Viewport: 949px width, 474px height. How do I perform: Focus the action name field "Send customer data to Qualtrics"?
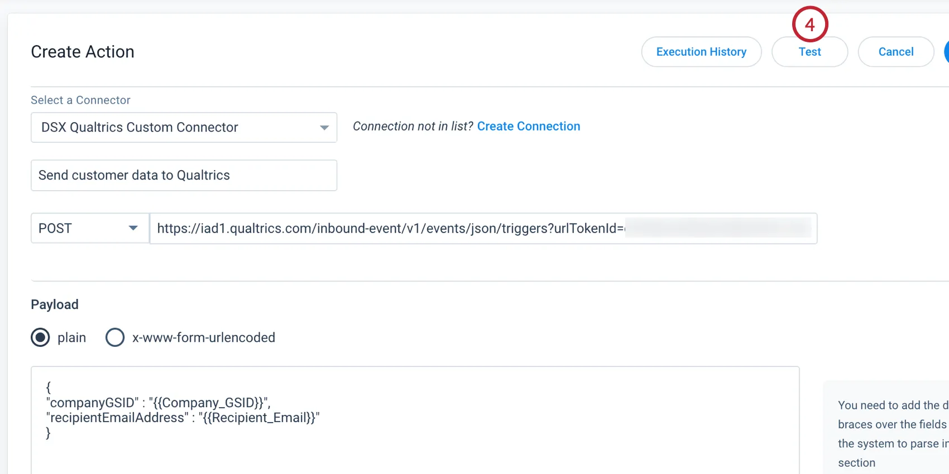(x=184, y=176)
